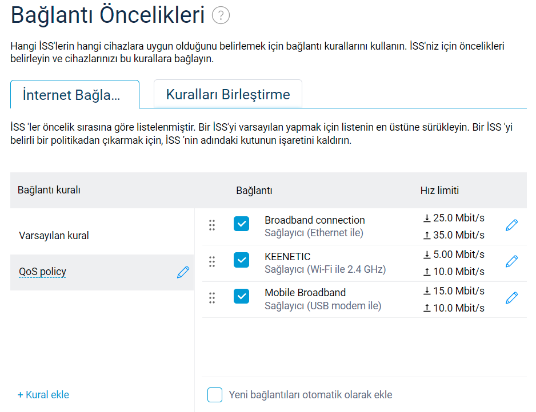536x412 pixels.
Task: Edit Broadband connection speed limit
Action: [512, 225]
